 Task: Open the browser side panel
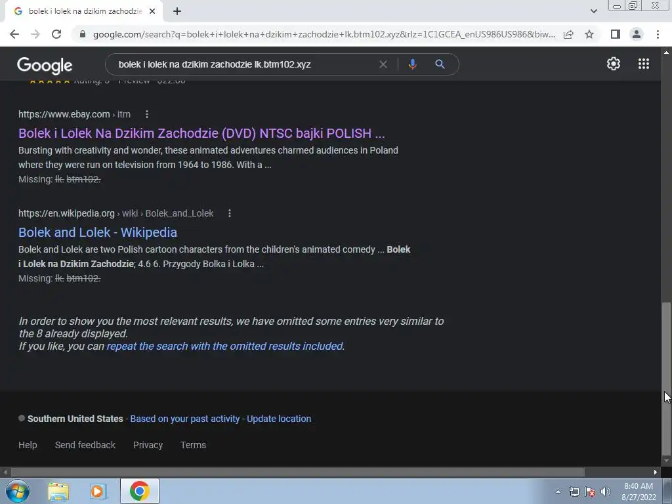click(x=616, y=34)
